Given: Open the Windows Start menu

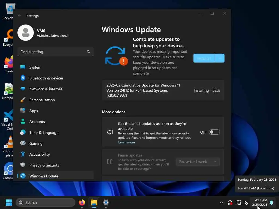Looking at the screenshot, I should click(9, 202).
